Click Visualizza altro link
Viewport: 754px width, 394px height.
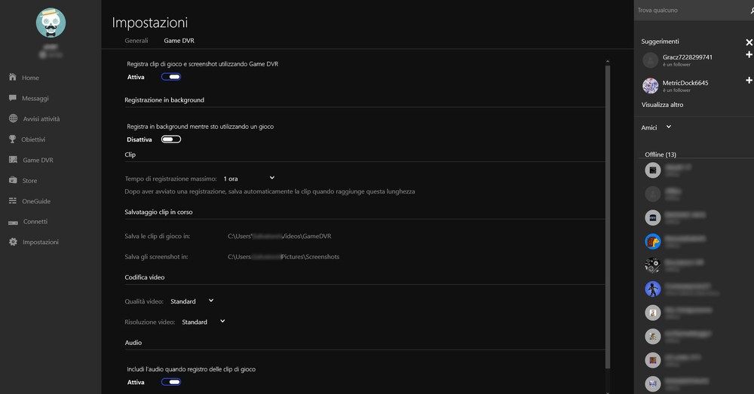coord(662,104)
